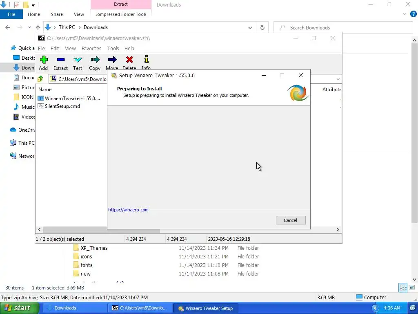The width and height of the screenshot is (418, 314).
Task: Open the 7-Zip Edit menu
Action: [55, 48]
